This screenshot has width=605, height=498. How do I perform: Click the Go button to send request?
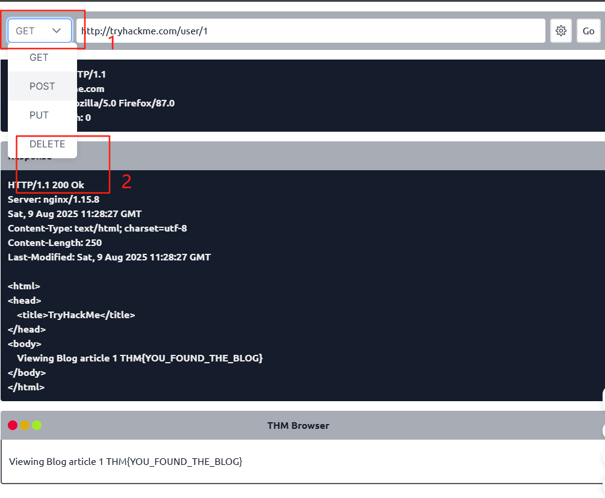tap(588, 31)
